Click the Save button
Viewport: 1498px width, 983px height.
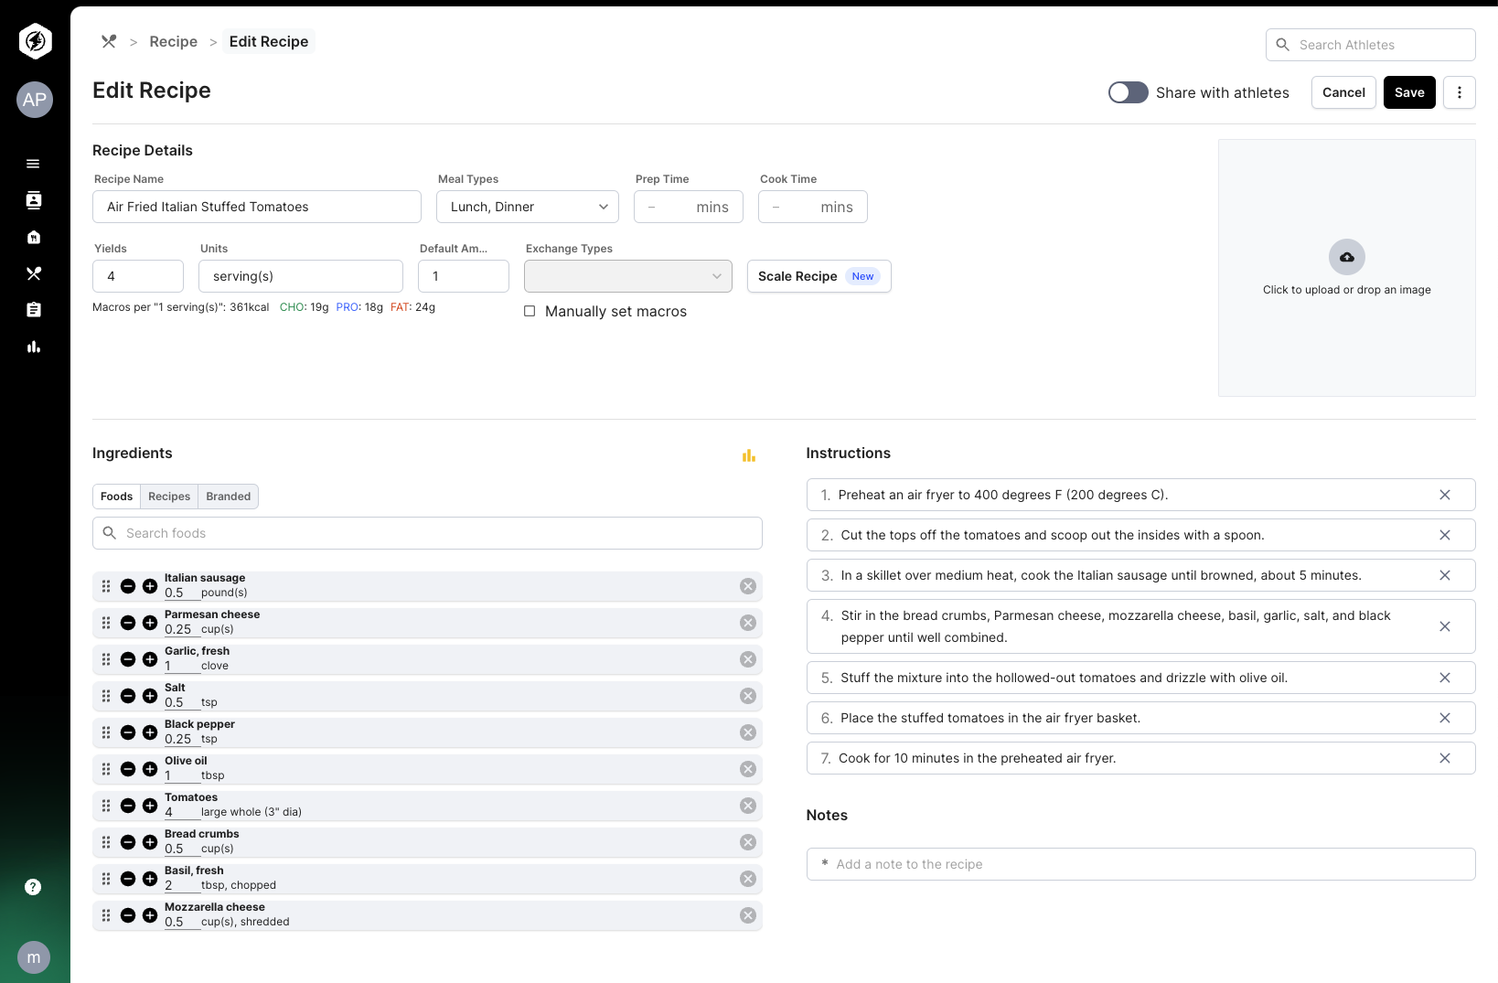[x=1409, y=92]
